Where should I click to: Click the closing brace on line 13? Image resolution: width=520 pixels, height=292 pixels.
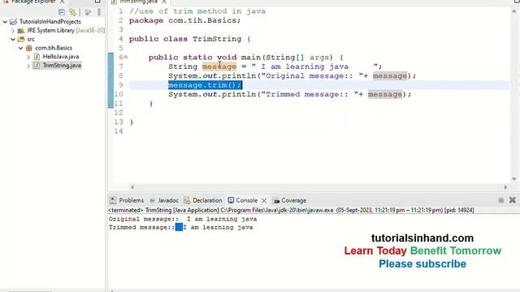pyautogui.click(x=132, y=122)
